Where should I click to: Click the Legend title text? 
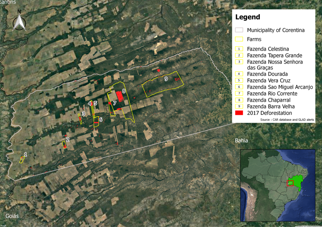pyautogui.click(x=247, y=17)
